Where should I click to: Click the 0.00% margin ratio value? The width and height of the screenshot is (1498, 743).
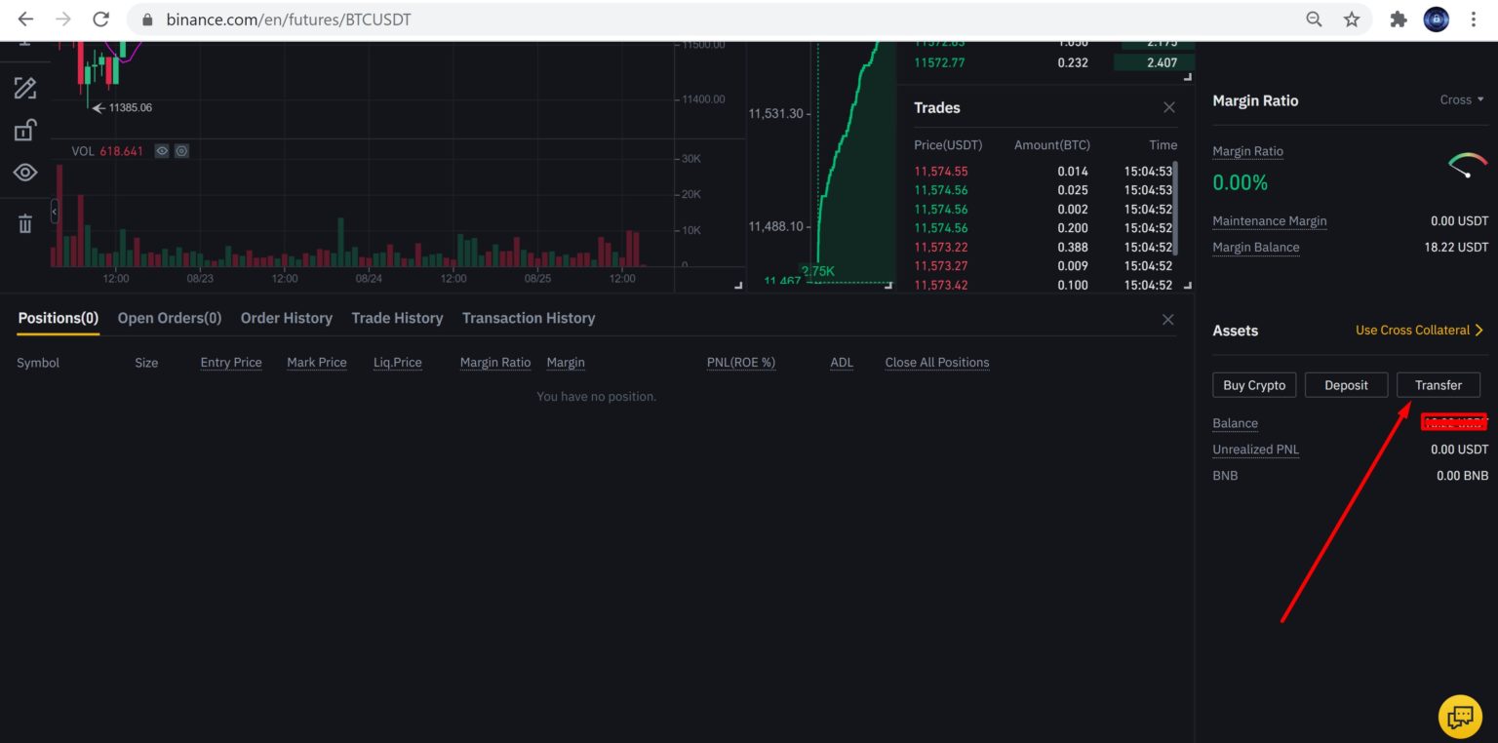1241,182
